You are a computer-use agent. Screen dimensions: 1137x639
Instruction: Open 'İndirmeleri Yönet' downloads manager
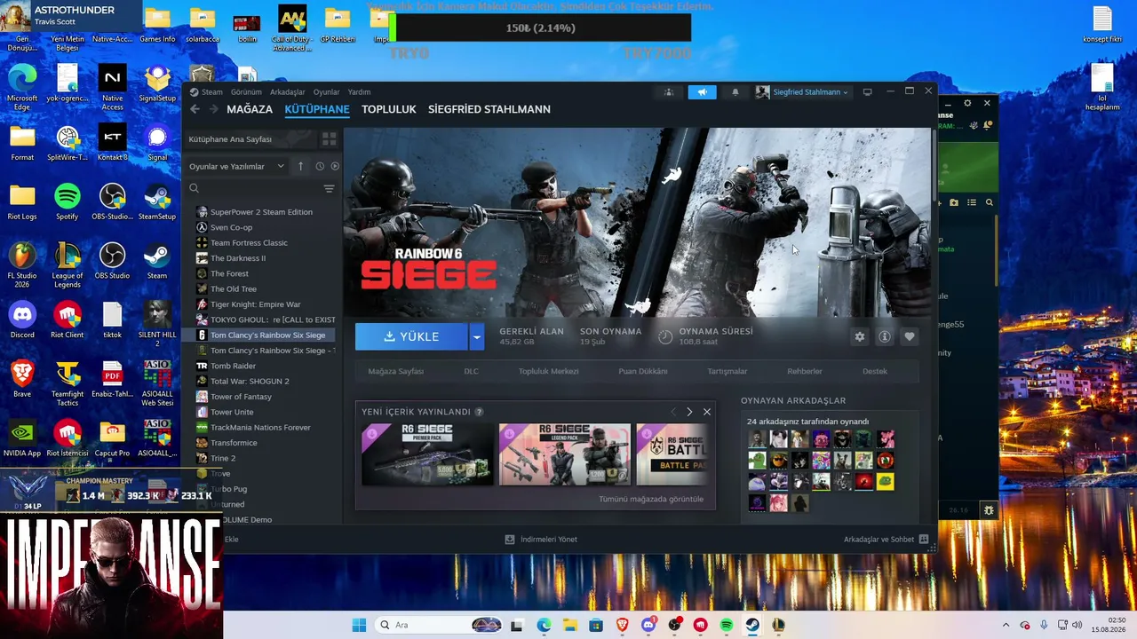point(540,540)
